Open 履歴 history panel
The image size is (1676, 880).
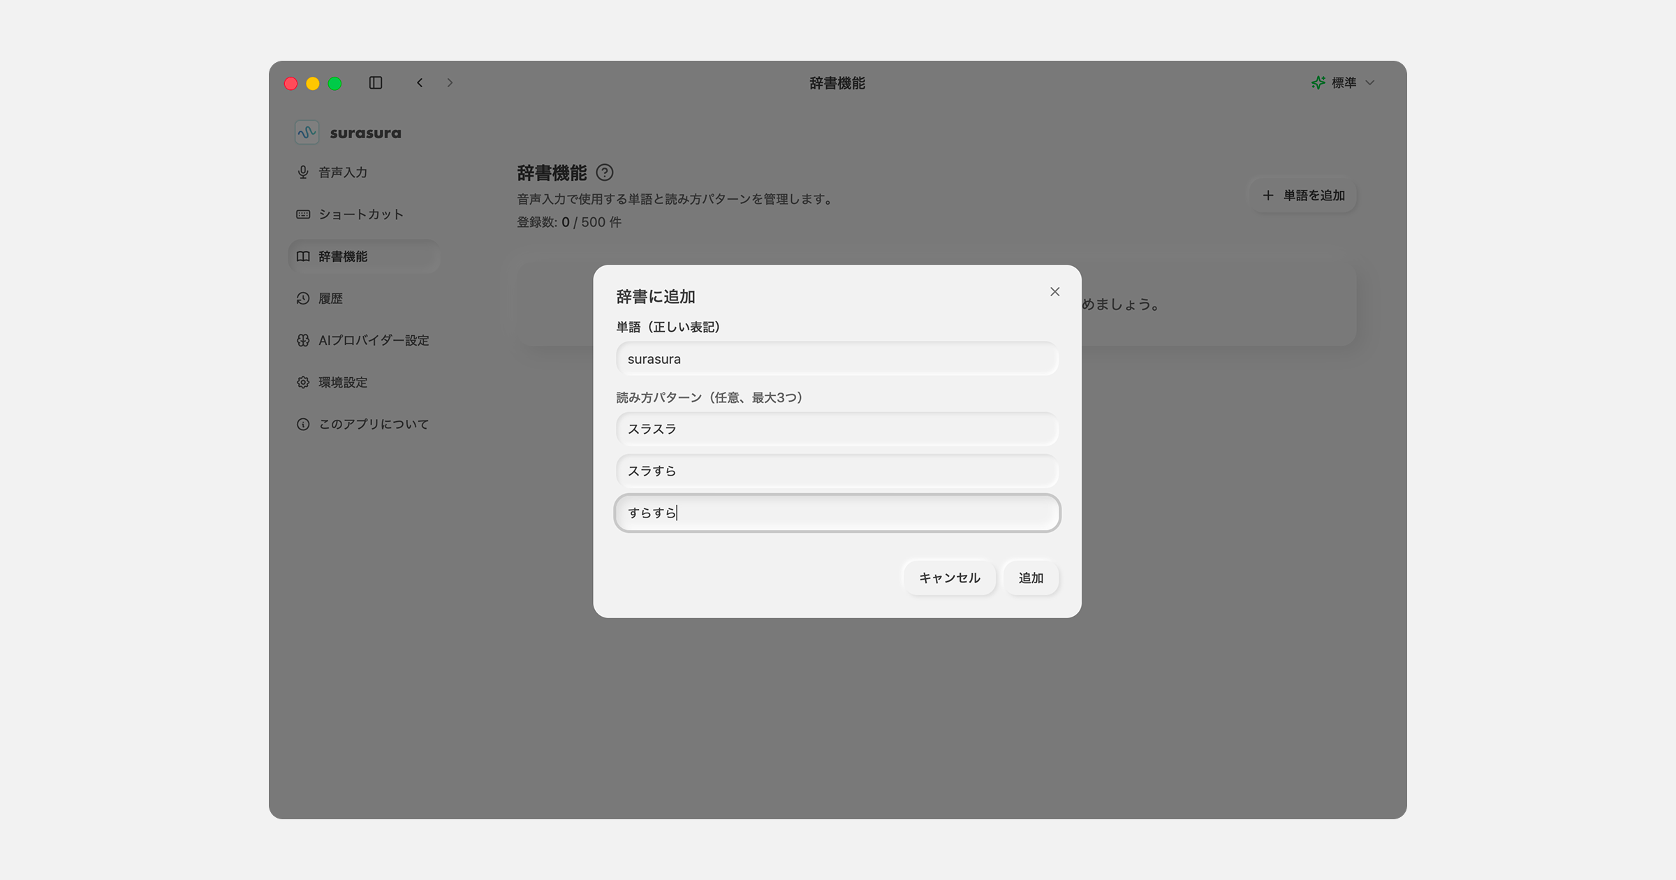tap(330, 298)
